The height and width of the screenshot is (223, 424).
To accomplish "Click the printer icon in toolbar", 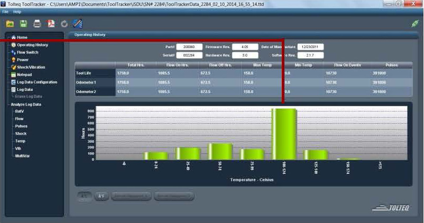I will click(x=37, y=24).
